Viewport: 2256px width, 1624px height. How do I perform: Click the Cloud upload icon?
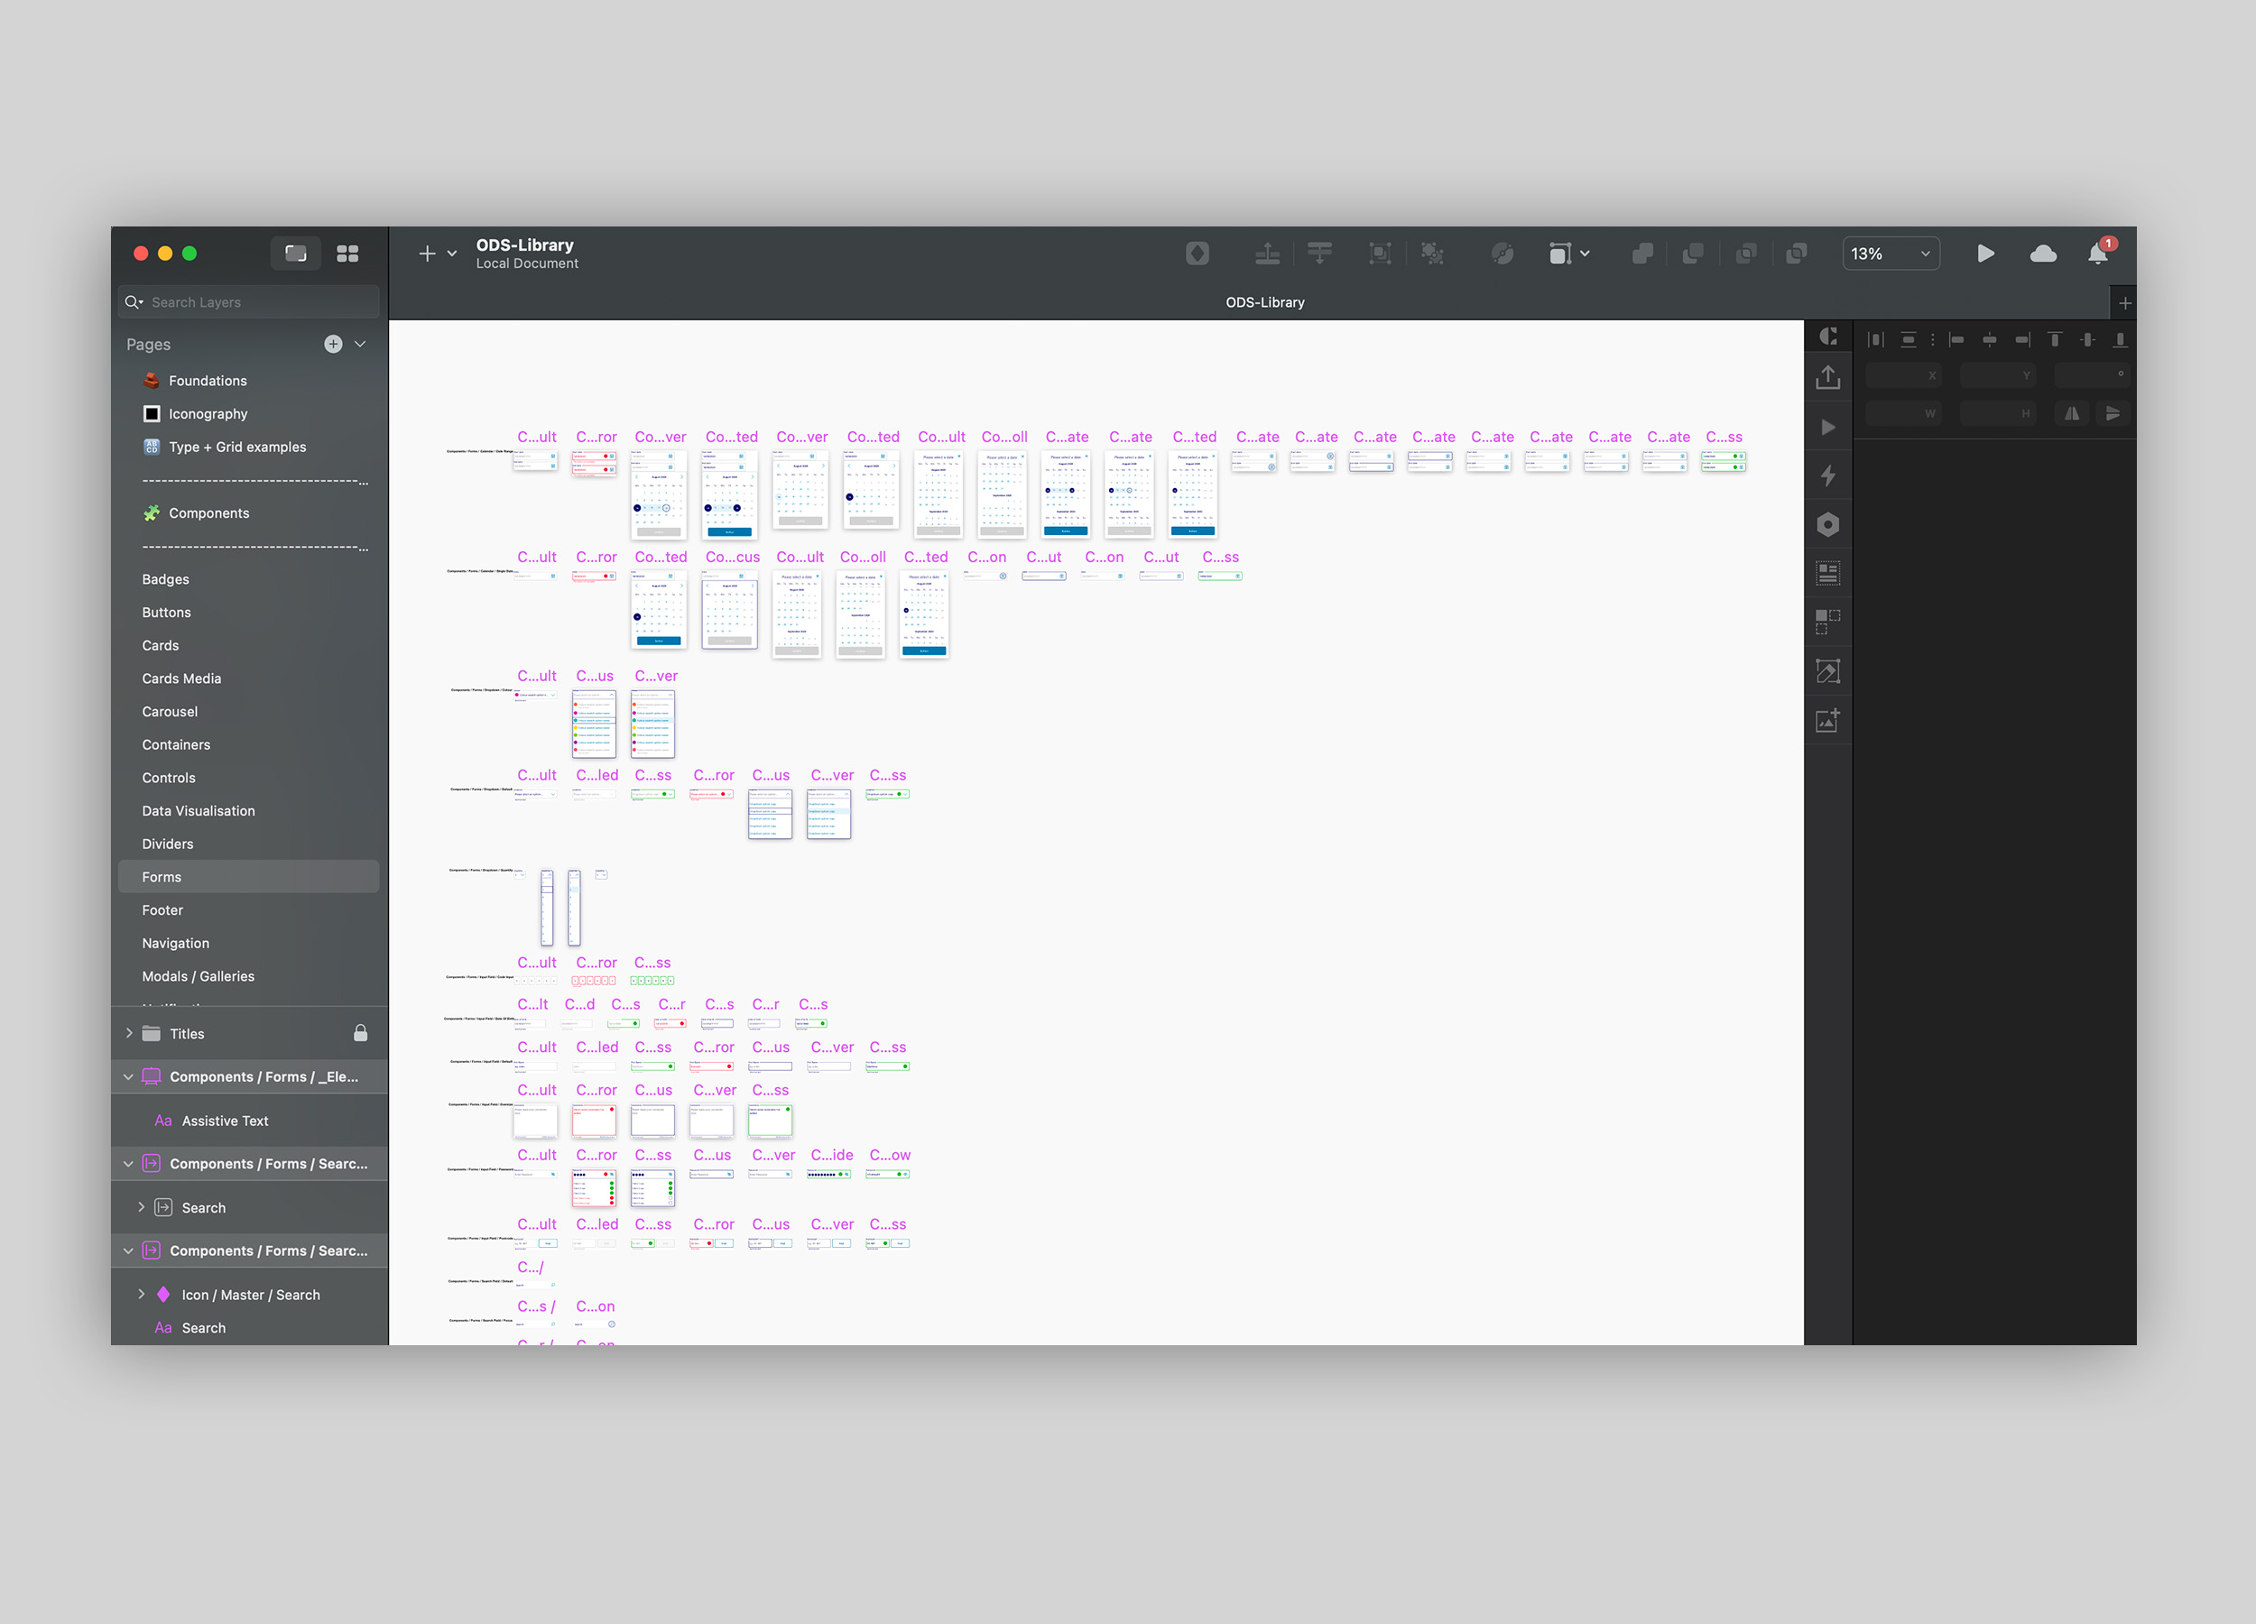click(2042, 254)
